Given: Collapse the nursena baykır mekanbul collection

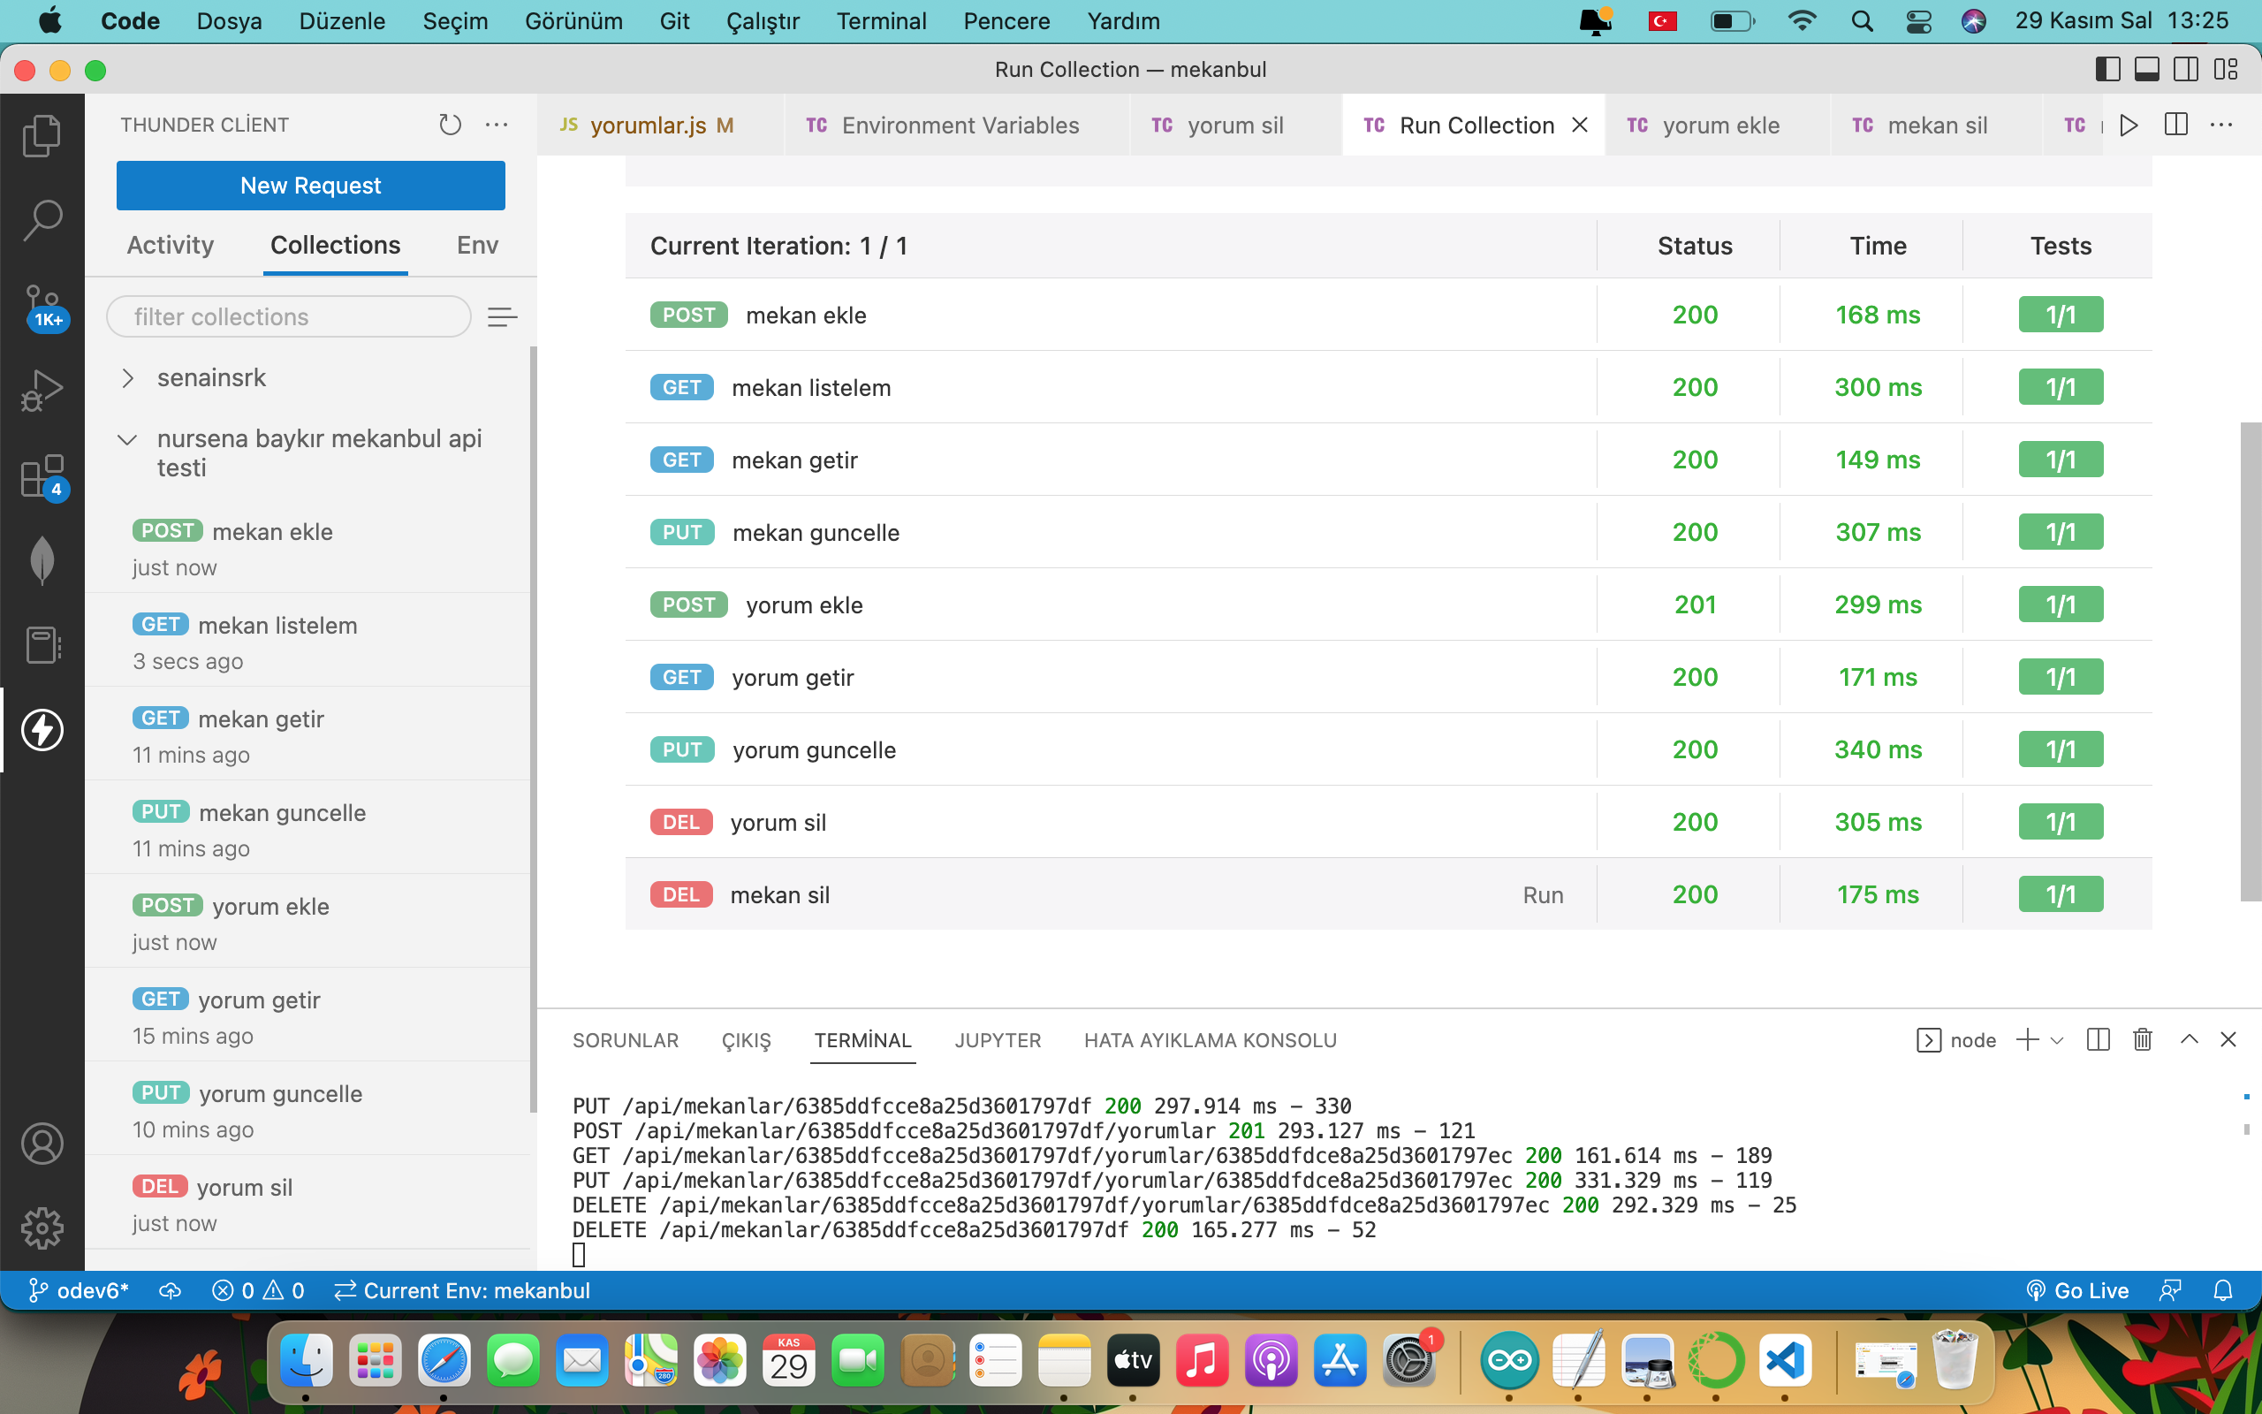Looking at the screenshot, I should coord(128,439).
